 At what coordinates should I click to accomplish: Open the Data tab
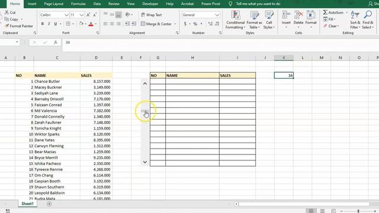coord(97,4)
